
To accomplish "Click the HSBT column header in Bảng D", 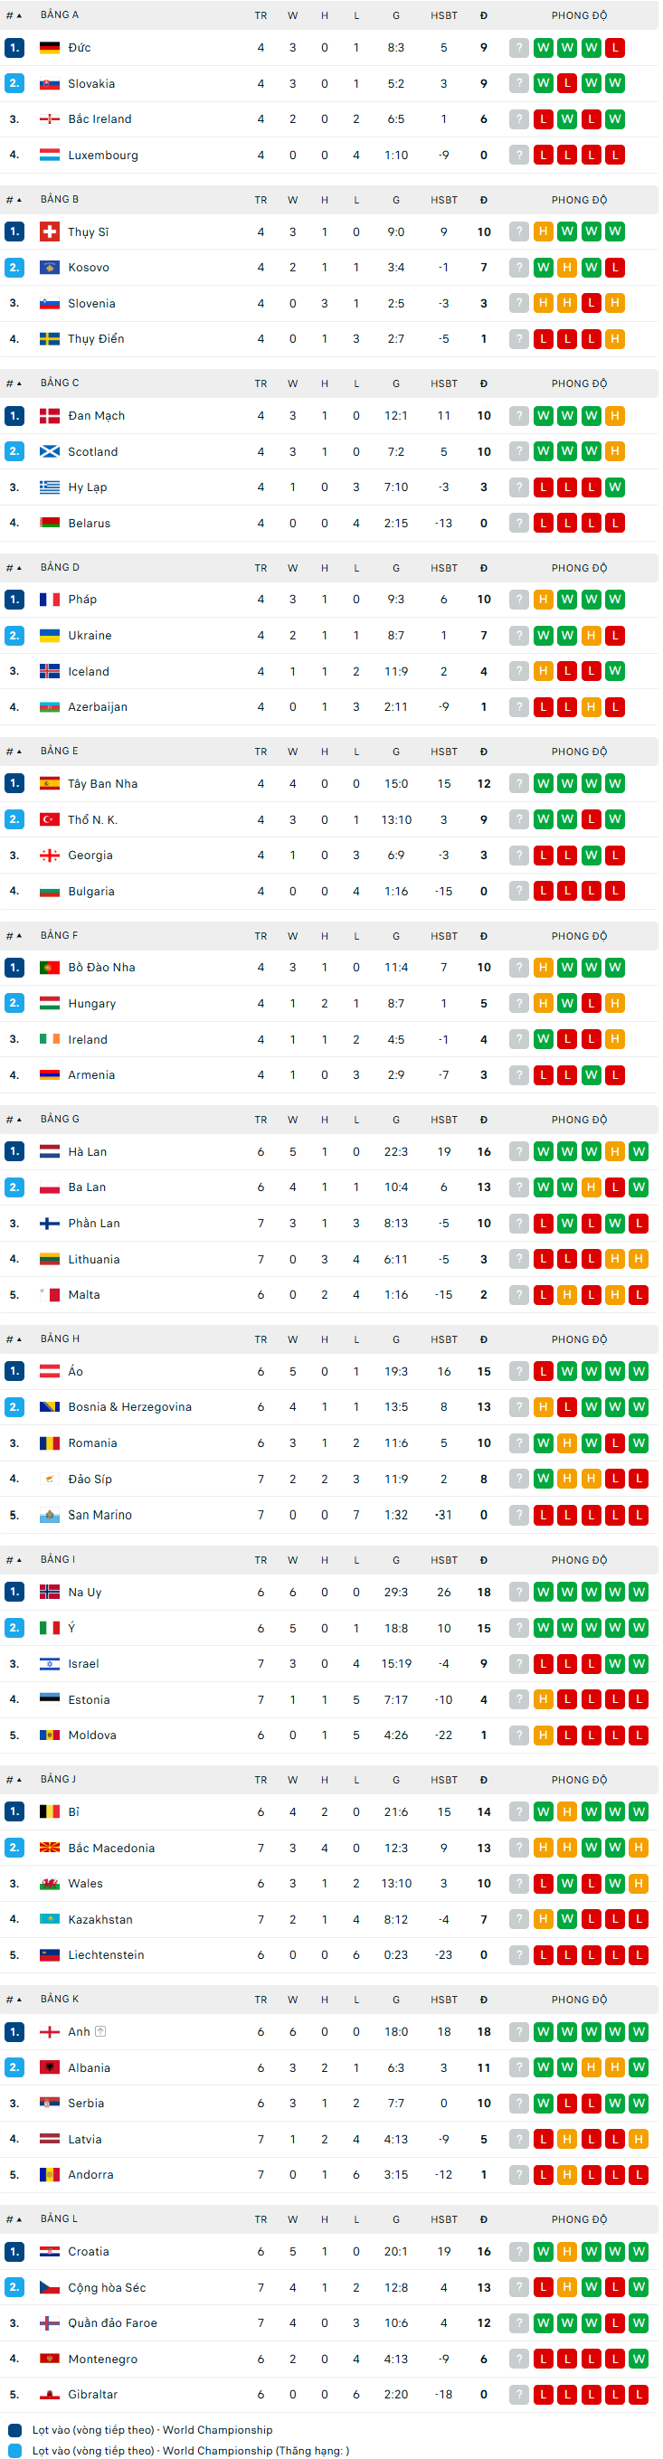I will tap(443, 567).
